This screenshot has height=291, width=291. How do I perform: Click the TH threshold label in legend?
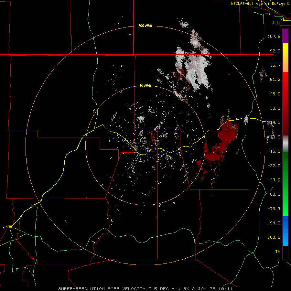click(278, 252)
